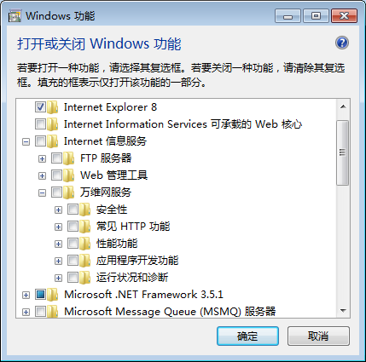This screenshot has height=362, width=366.
Task: Enable the Internet 信息服务 checkbox
Action: click(x=40, y=141)
